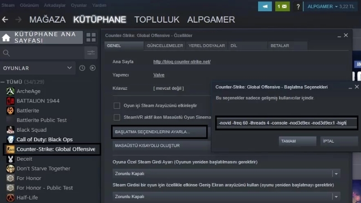Click the KÜTÜPHANE ANA SAYFASI button
This screenshot has height=203, width=361.
[x=42, y=37]
